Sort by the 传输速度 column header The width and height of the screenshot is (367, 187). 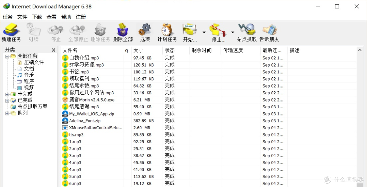pyautogui.click(x=241, y=51)
